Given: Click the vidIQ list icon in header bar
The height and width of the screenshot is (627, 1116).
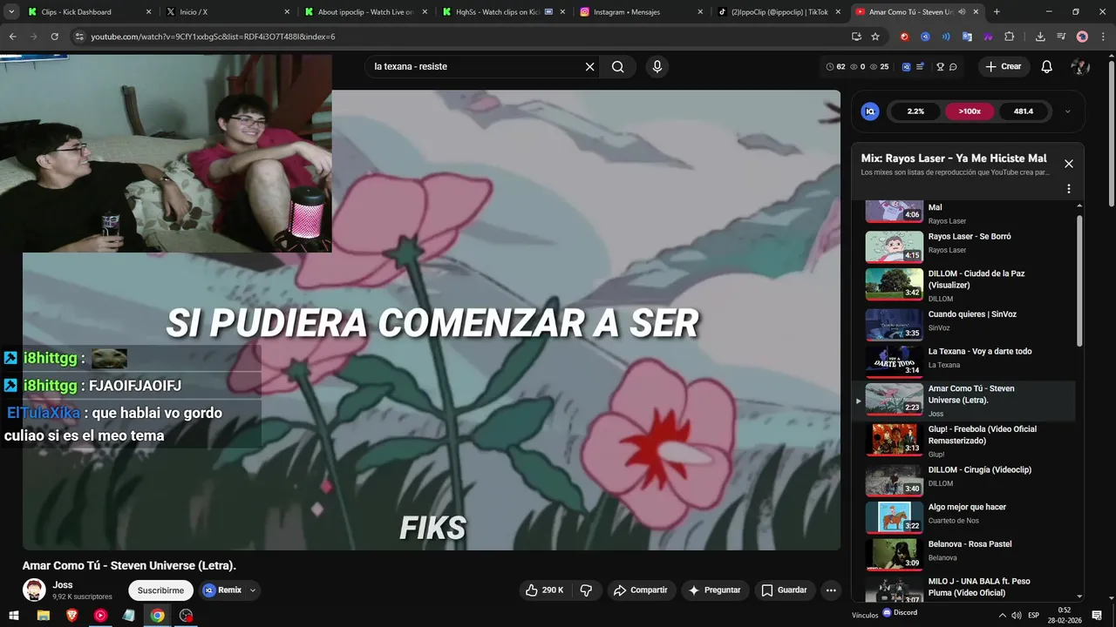Looking at the screenshot, I should tap(920, 67).
